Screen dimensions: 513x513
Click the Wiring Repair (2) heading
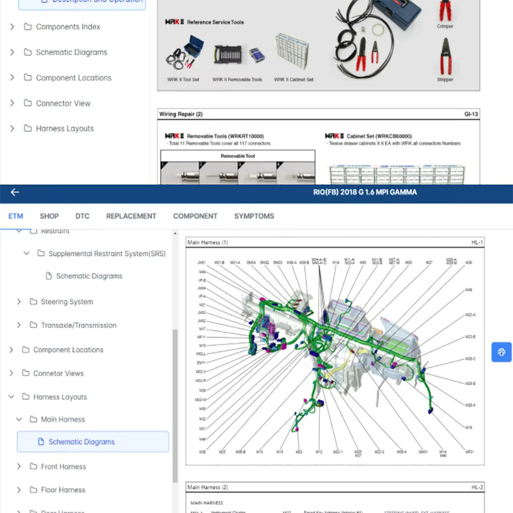click(181, 114)
